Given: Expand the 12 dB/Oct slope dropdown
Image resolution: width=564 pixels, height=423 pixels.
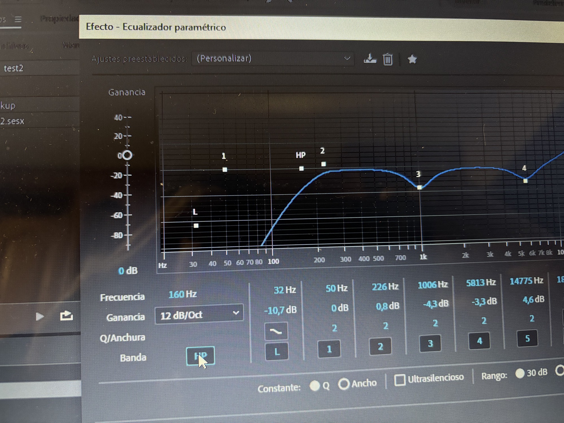Looking at the screenshot, I should 199,314.
